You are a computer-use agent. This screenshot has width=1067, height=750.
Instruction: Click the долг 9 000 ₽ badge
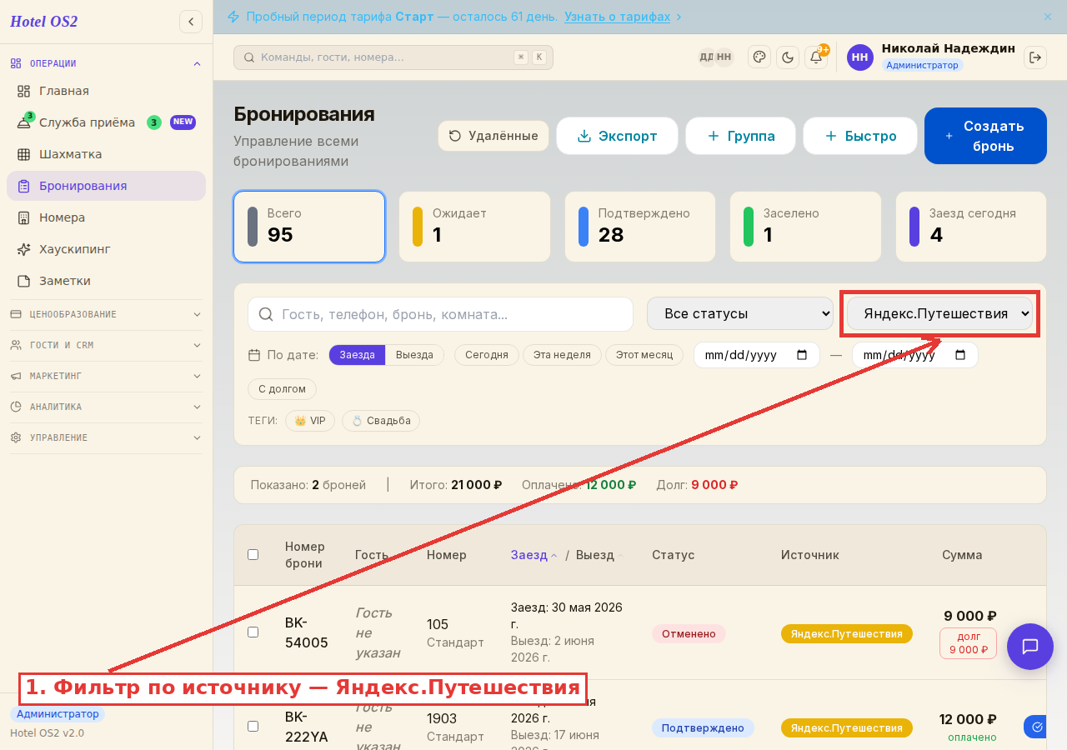[x=968, y=643]
